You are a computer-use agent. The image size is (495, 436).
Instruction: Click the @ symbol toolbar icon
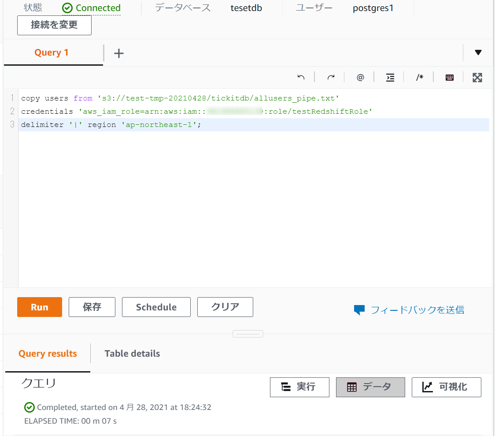coord(360,77)
